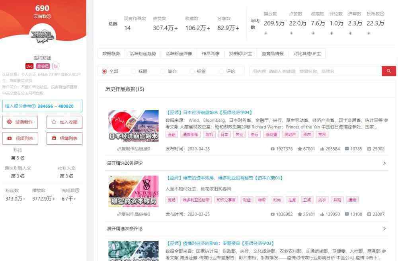Click the coin icon beside 25002
The height and width of the screenshot is (261, 398).
(x=369, y=149)
